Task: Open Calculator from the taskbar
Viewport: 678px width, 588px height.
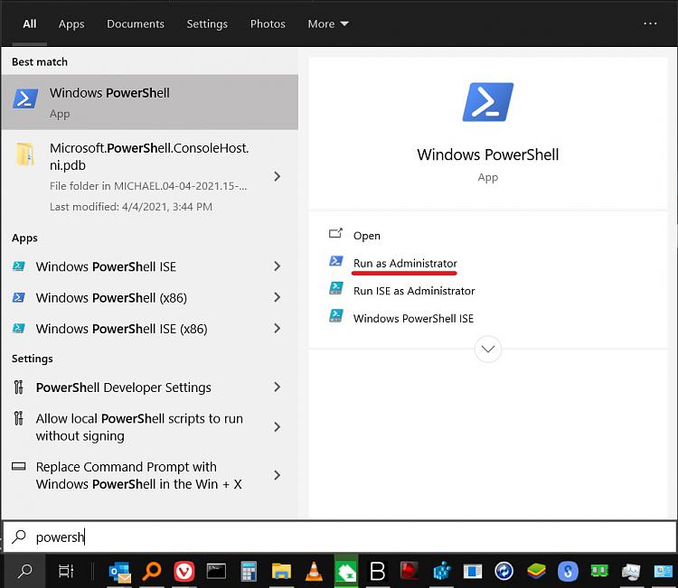Action: click(249, 572)
